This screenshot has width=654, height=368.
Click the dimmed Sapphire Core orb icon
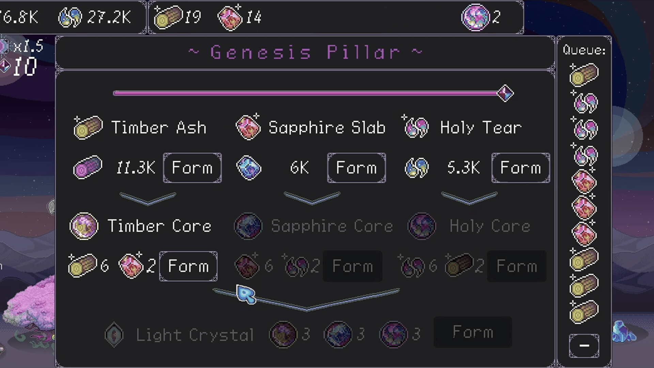click(248, 226)
